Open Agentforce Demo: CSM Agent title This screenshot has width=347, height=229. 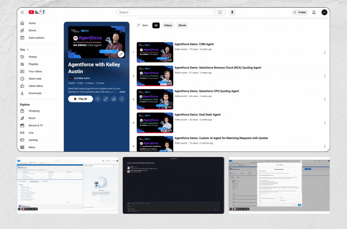click(x=194, y=44)
